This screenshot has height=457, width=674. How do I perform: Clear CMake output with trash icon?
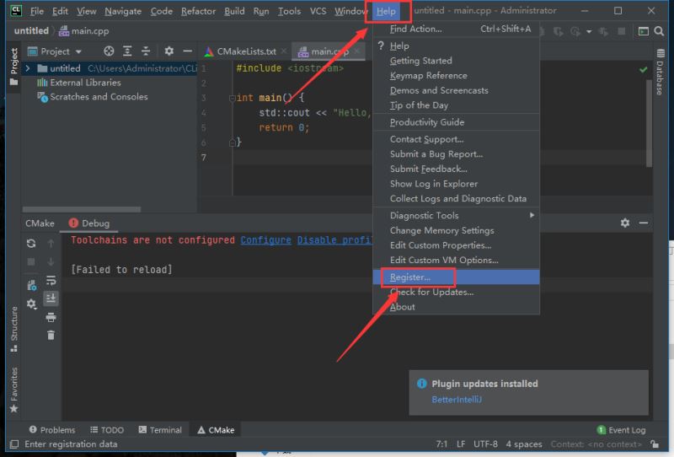pos(51,335)
